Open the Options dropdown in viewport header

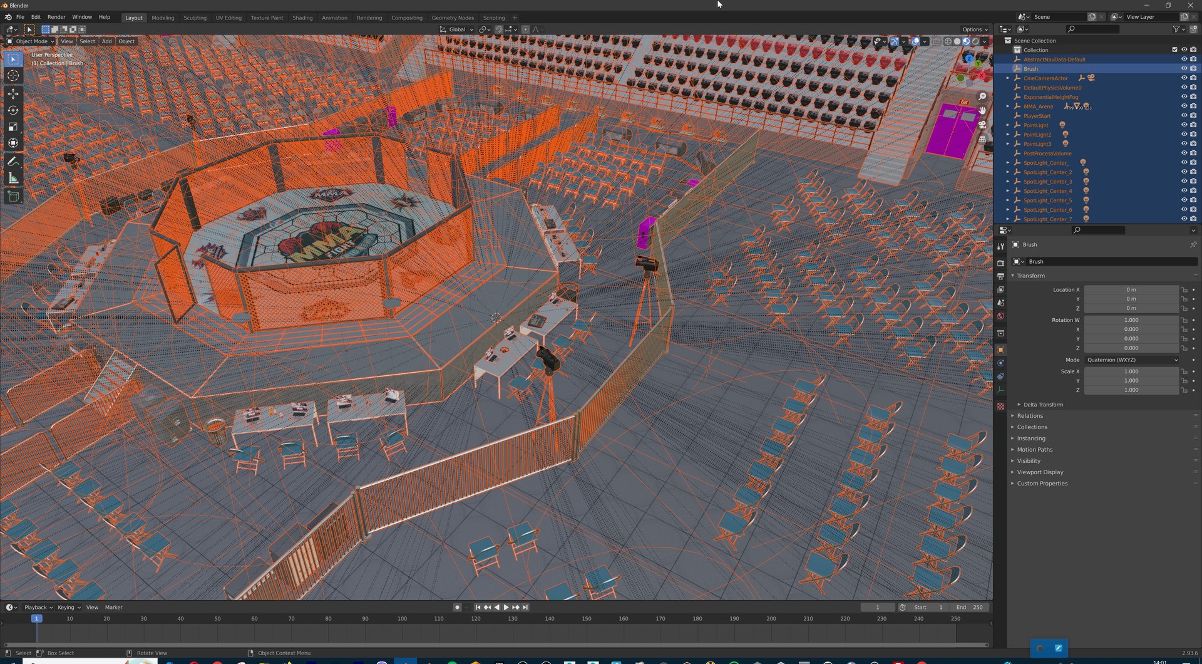point(975,29)
